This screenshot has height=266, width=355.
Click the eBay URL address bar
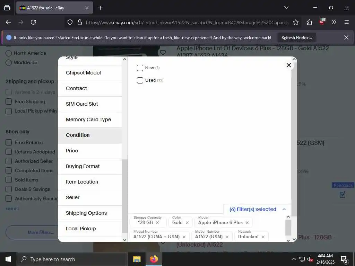[187, 23]
